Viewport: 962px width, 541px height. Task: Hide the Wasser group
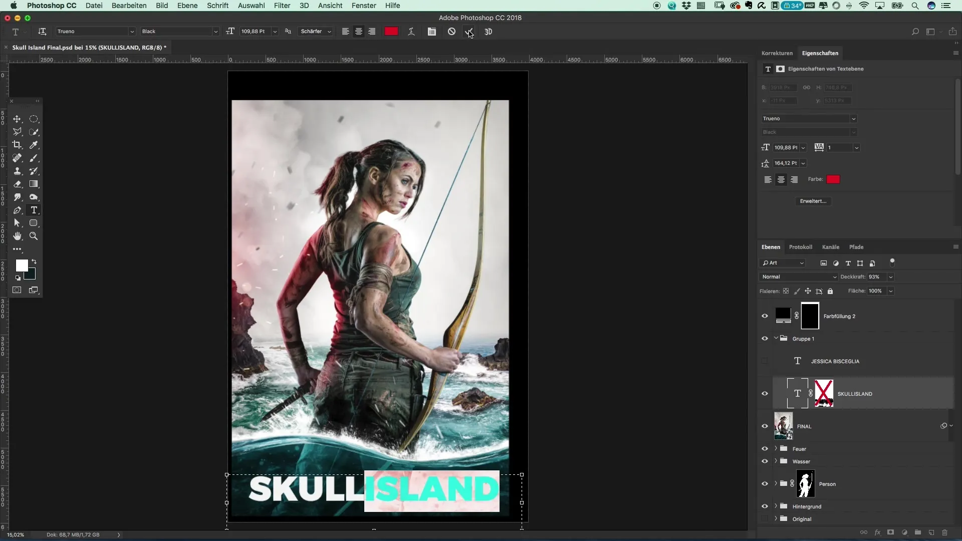[765, 461]
